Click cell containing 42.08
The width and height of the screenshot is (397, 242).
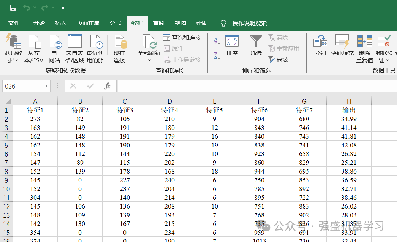coord(349,145)
